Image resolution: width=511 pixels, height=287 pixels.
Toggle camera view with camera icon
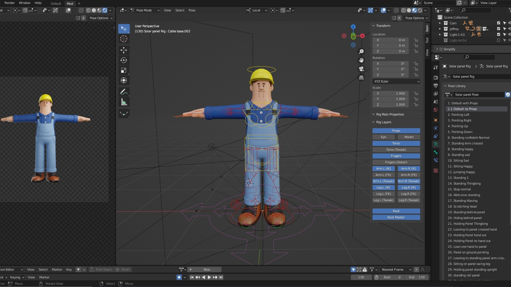[x=361, y=69]
